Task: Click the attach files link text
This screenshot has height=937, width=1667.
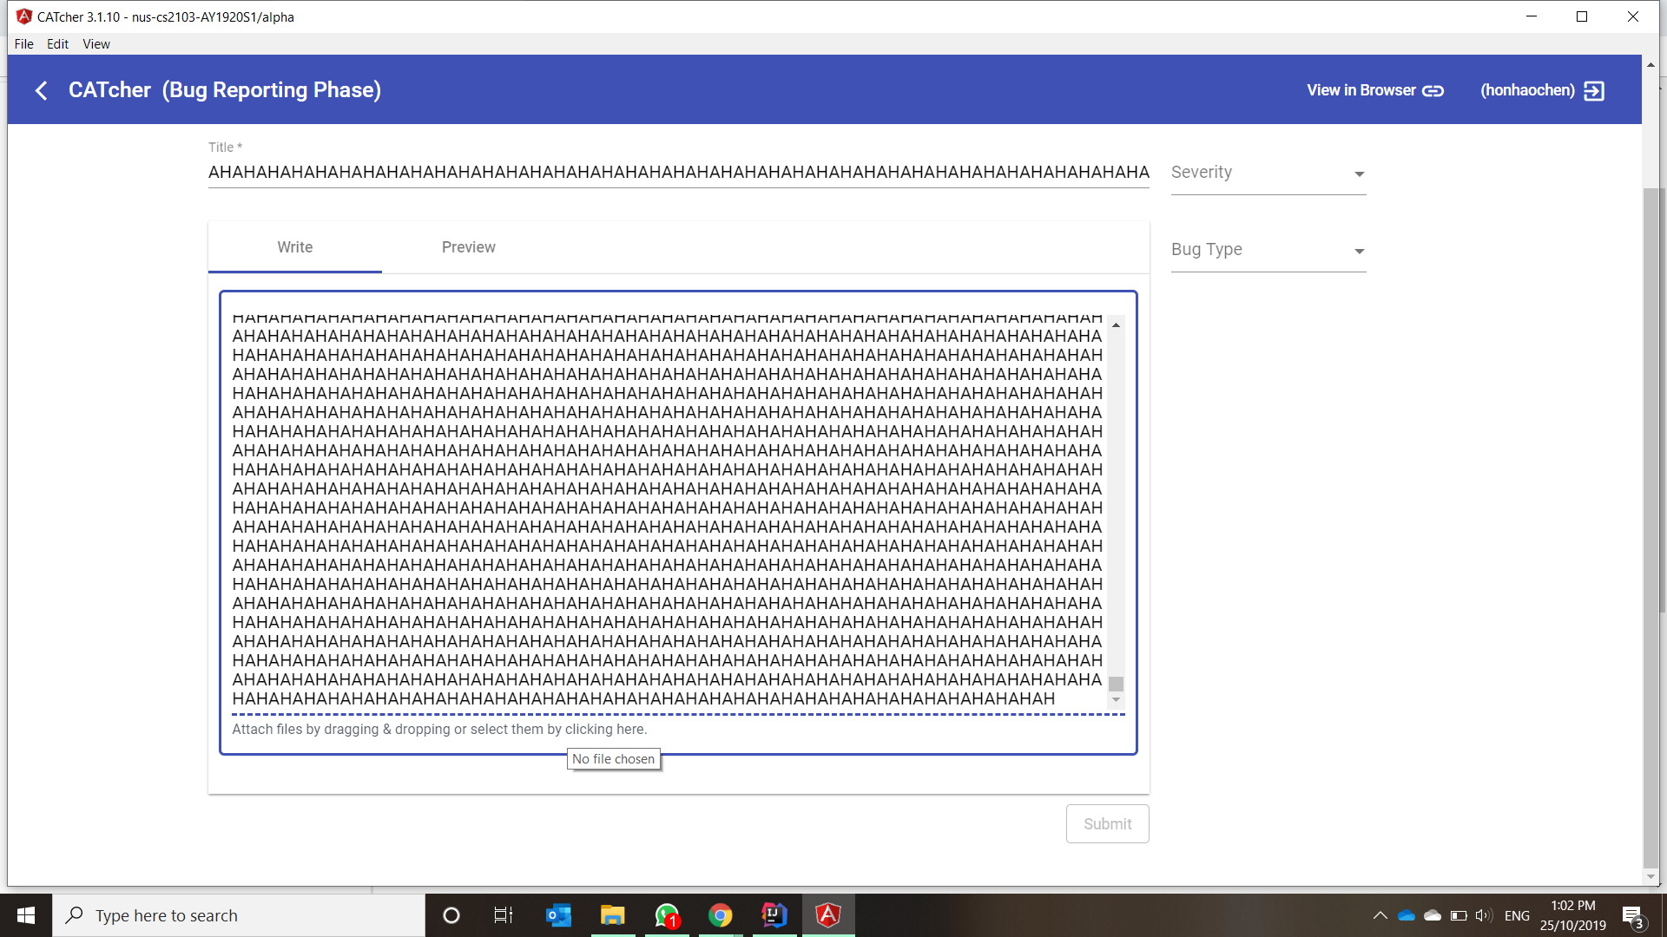Action: pos(439,729)
